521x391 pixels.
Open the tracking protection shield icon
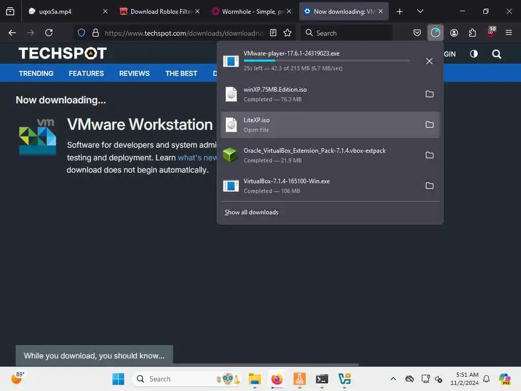pyautogui.click(x=81, y=33)
